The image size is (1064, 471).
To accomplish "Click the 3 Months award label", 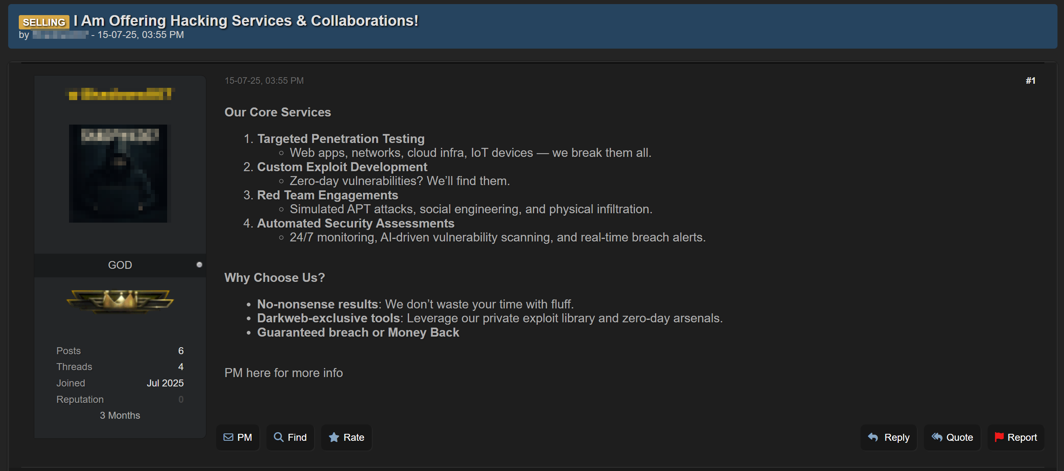I will tap(120, 415).
